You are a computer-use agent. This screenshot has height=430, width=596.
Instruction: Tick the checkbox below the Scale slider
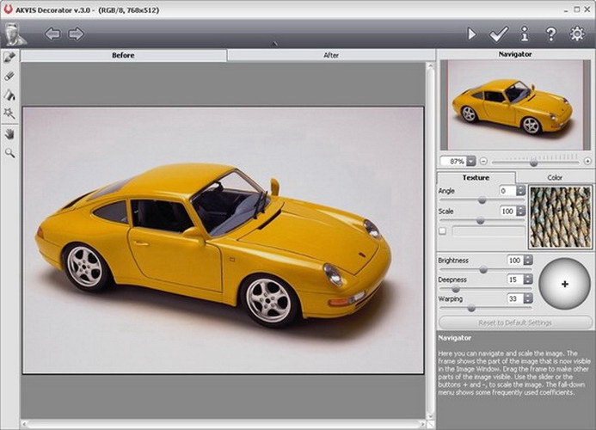442,230
